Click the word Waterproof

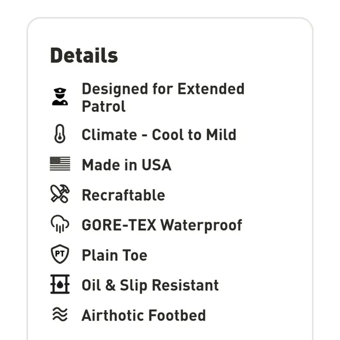201,226
